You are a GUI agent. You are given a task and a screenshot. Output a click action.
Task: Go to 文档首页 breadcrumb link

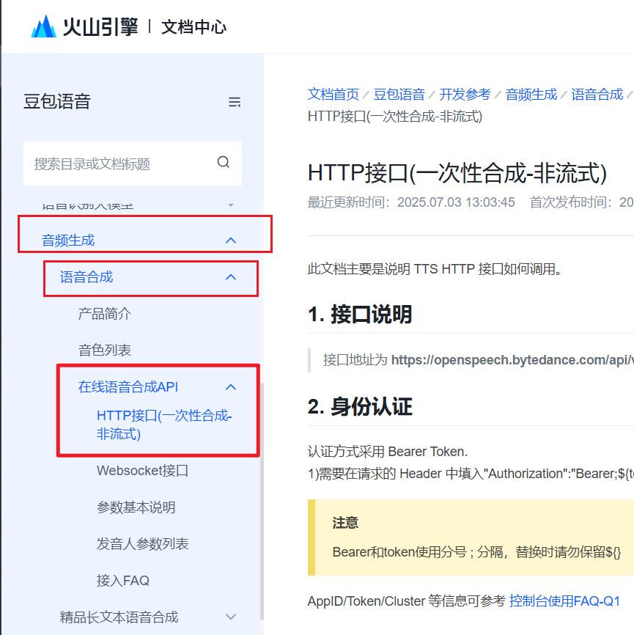[333, 94]
